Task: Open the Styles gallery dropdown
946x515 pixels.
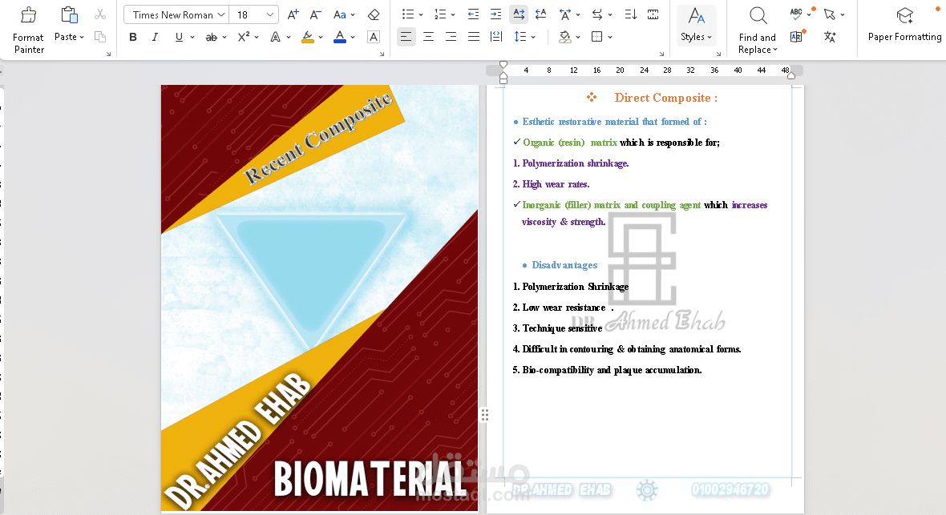Action: coord(696,24)
